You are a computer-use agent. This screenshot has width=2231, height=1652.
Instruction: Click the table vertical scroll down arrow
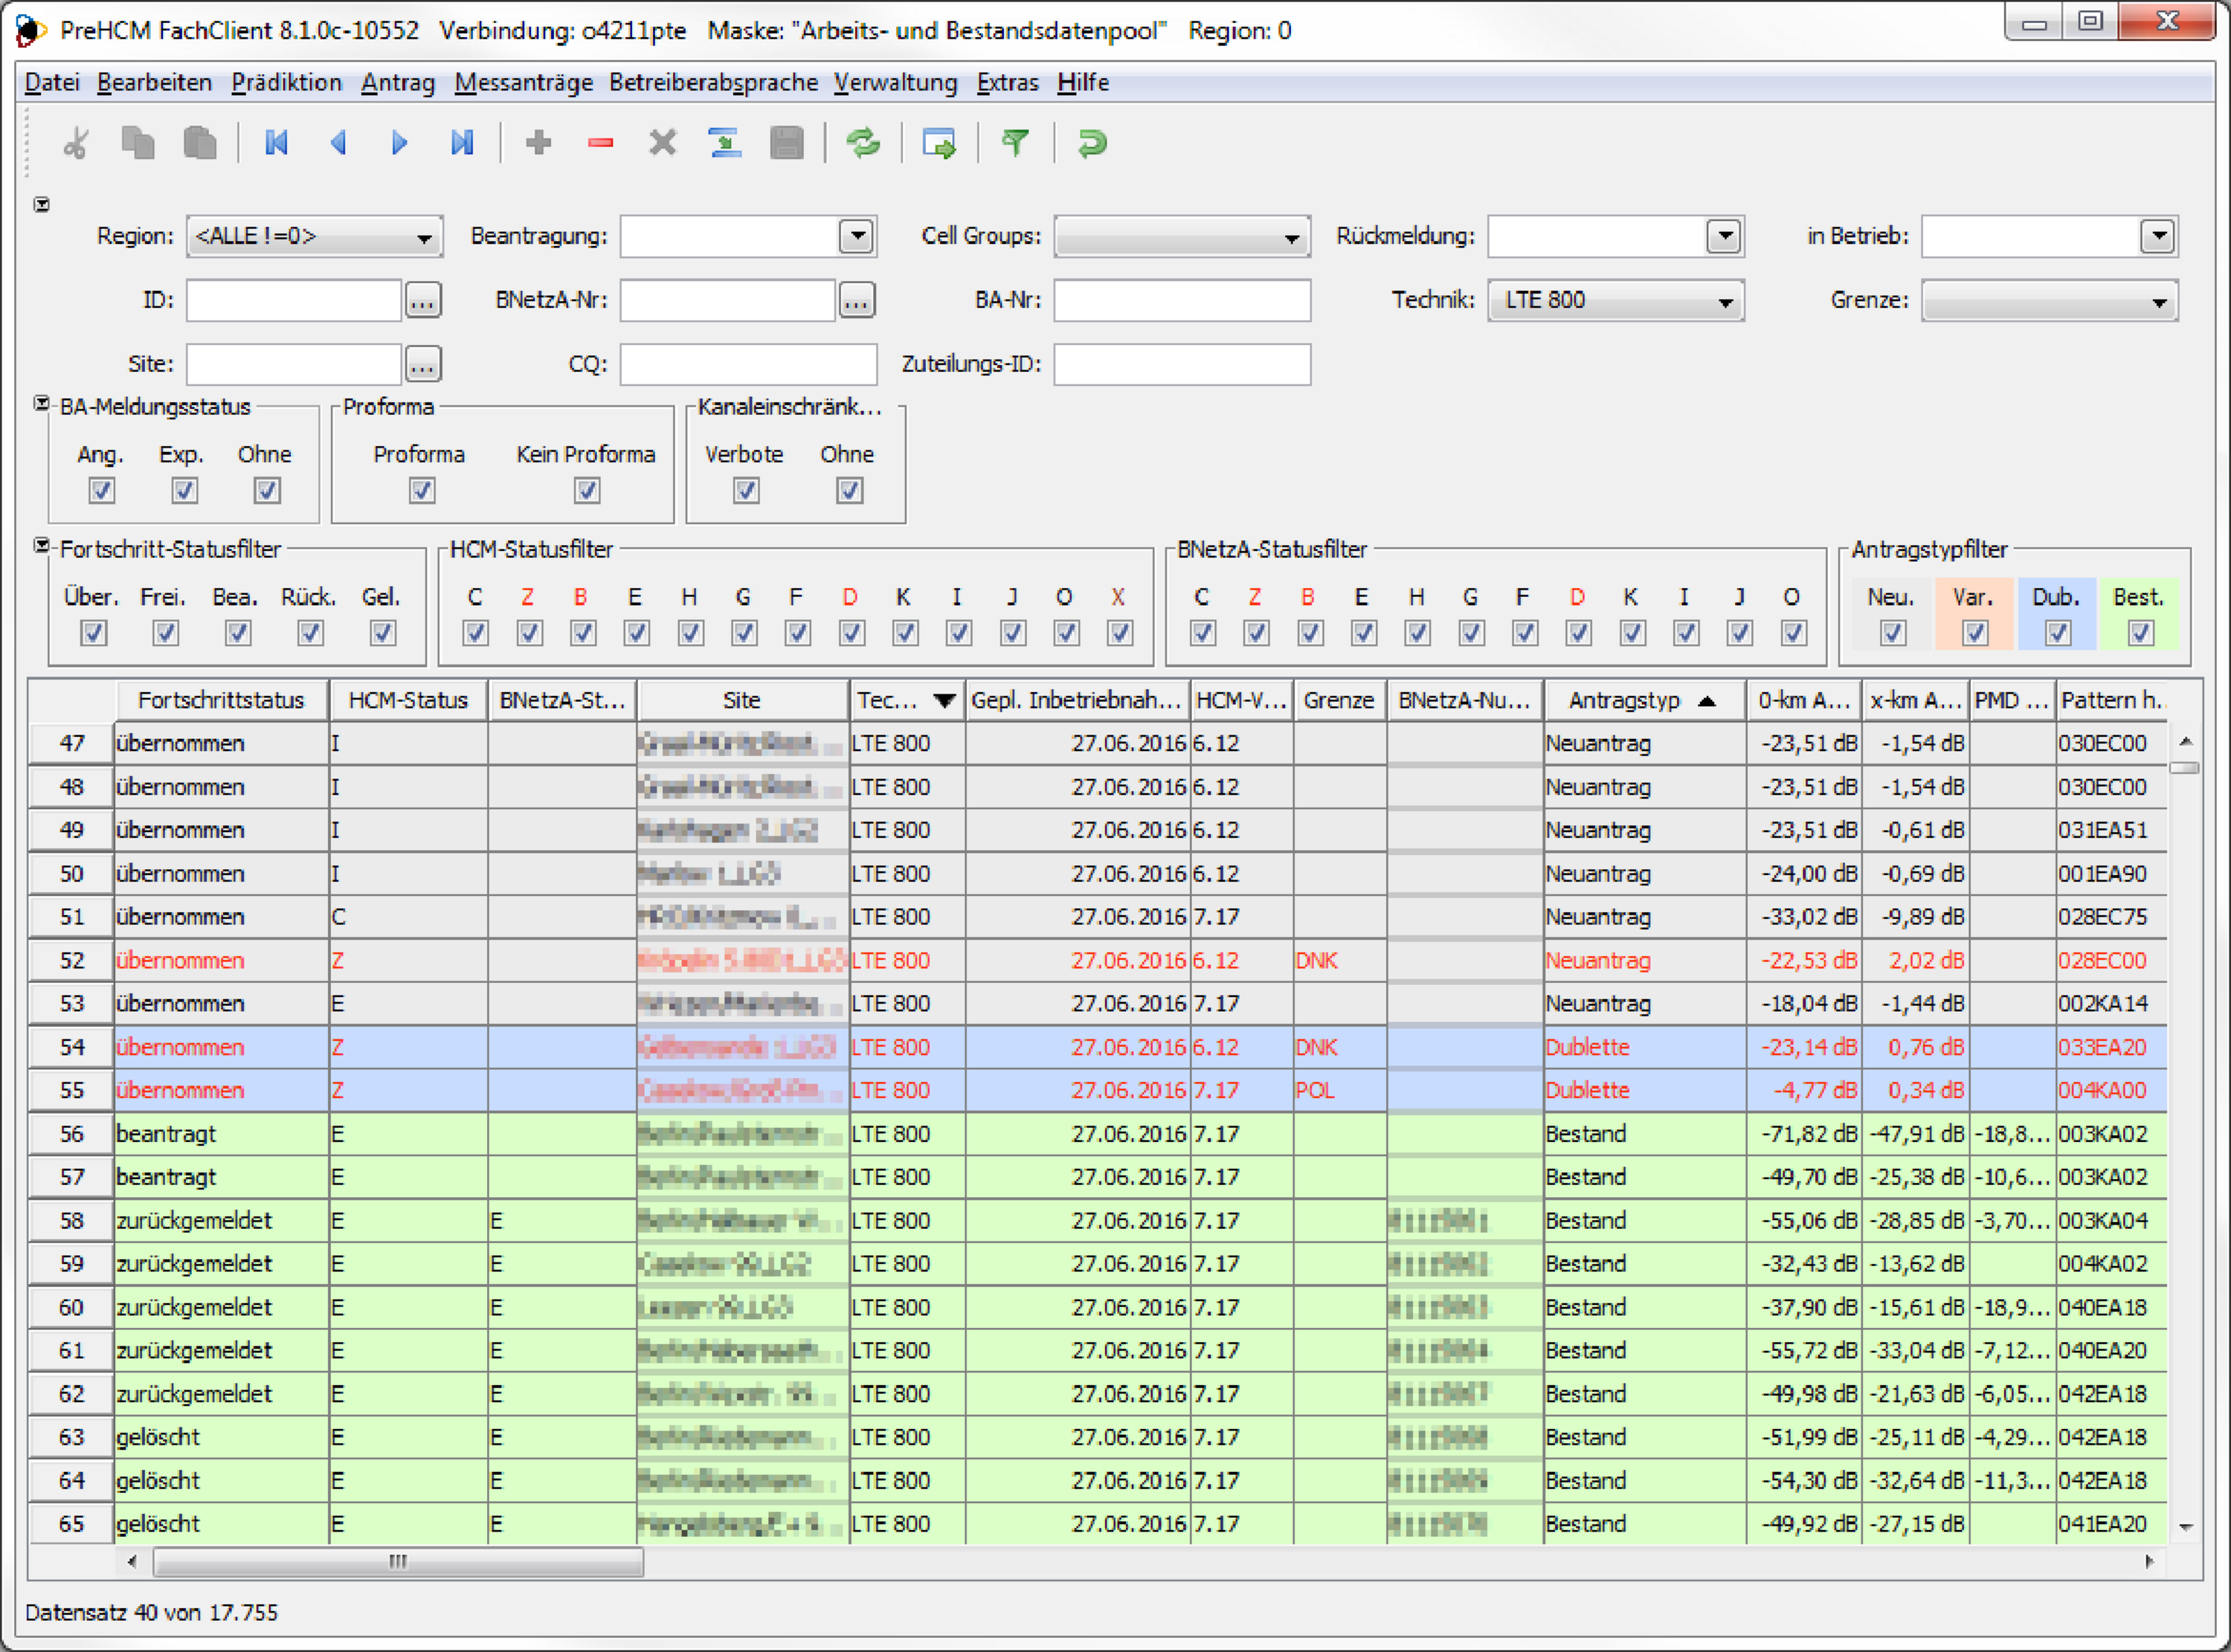(2185, 1527)
